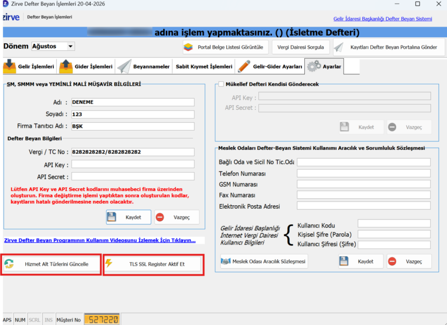This screenshot has height=325, width=447.
Task: Click the Kişisel Şifre (Parola) field
Action: point(394,234)
